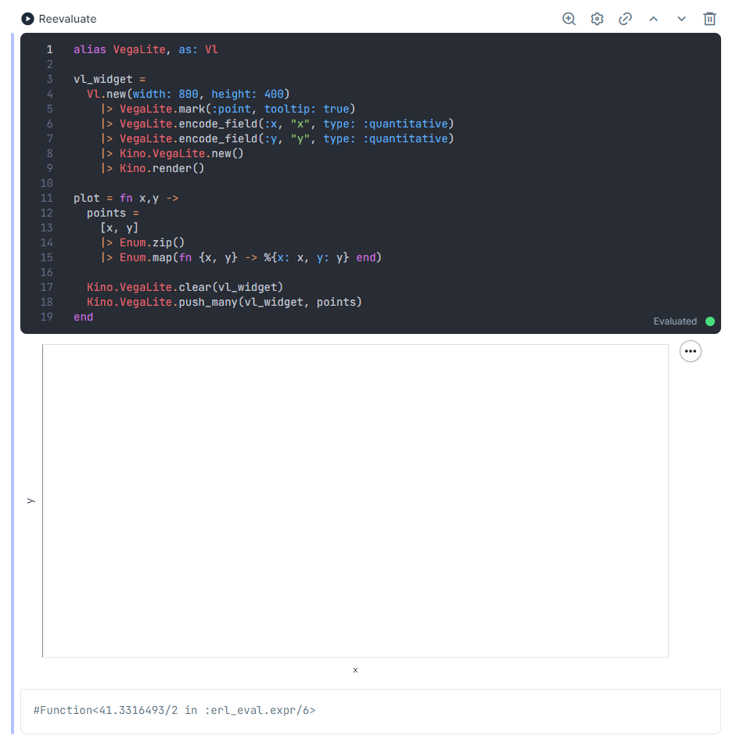Click the points = code line
Screen dimensions: 743x739
[113, 213]
